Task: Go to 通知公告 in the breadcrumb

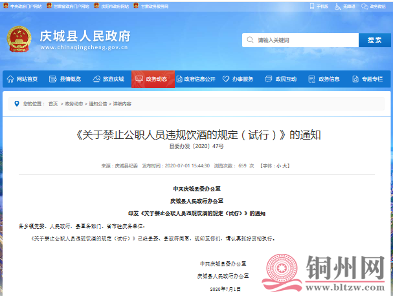Action: click(98, 104)
